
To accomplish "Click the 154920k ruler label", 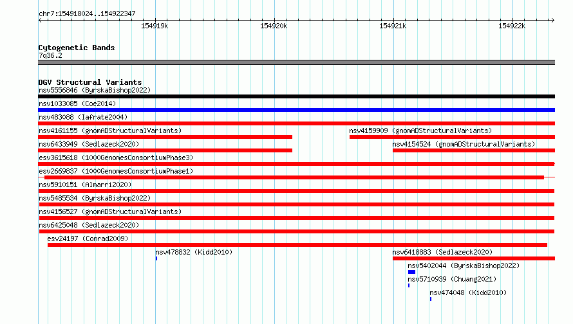I will 274,26.
